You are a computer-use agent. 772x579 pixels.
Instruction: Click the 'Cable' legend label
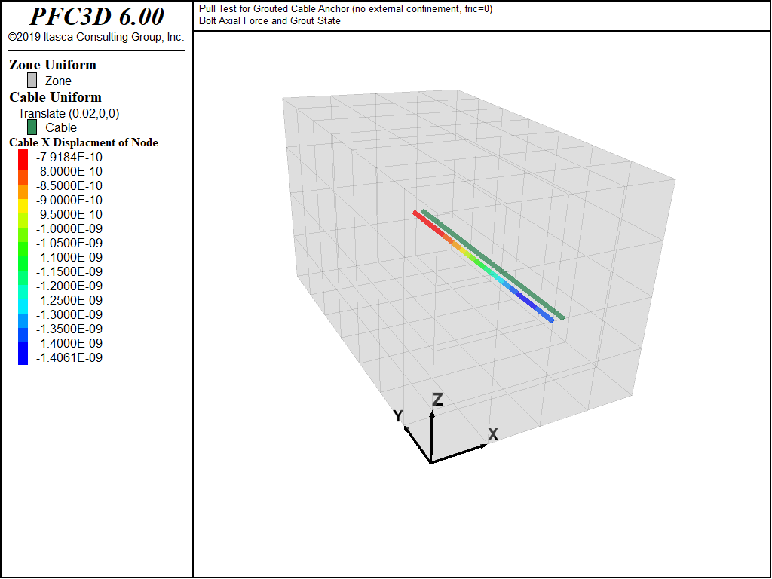pos(61,128)
